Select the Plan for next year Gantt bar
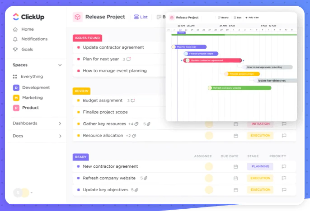 (189, 47)
